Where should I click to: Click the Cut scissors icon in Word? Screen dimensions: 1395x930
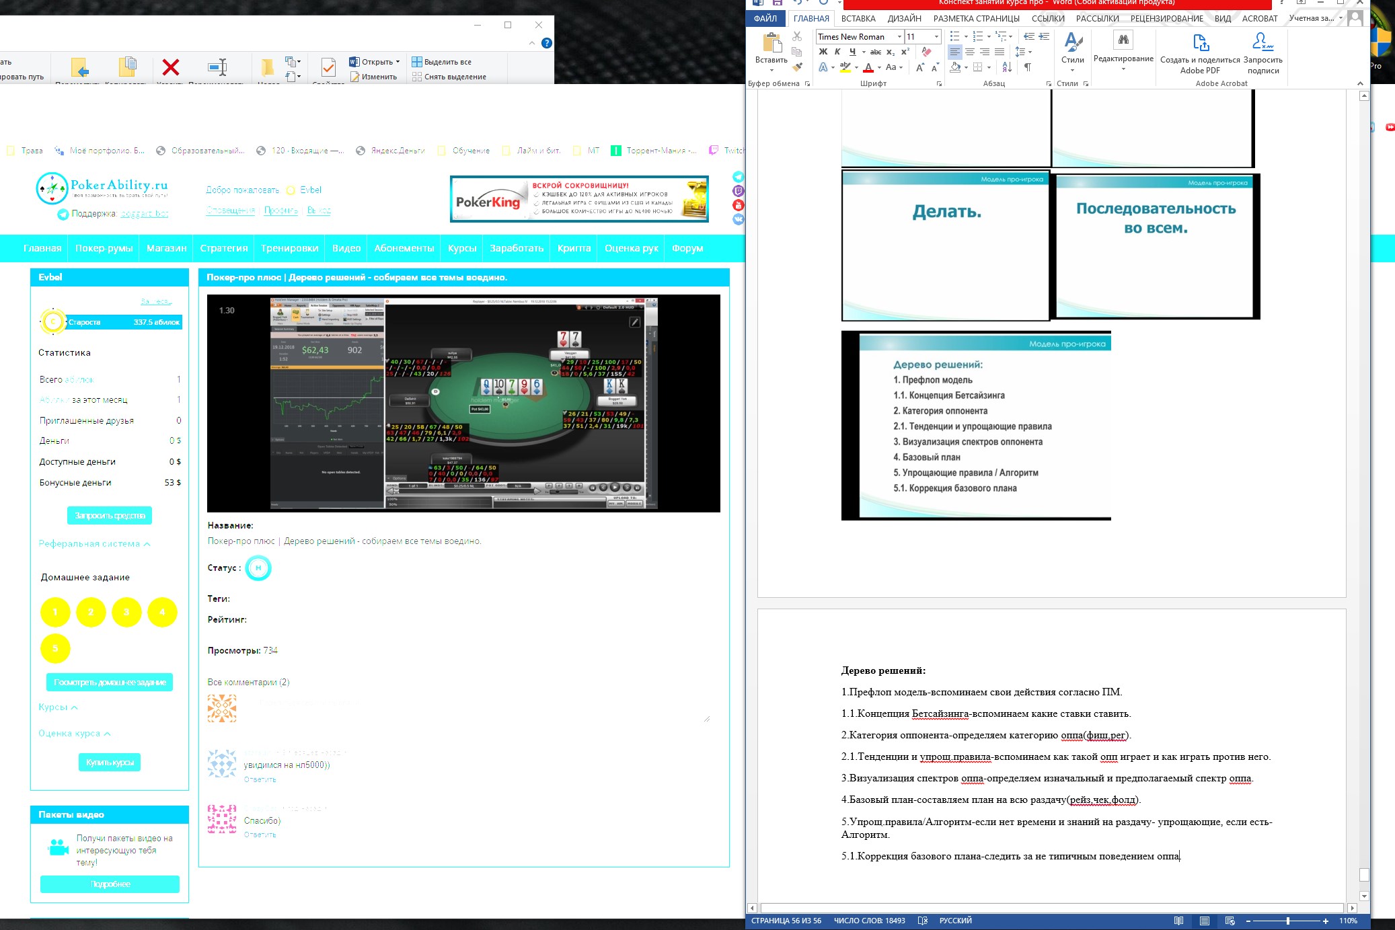click(797, 37)
